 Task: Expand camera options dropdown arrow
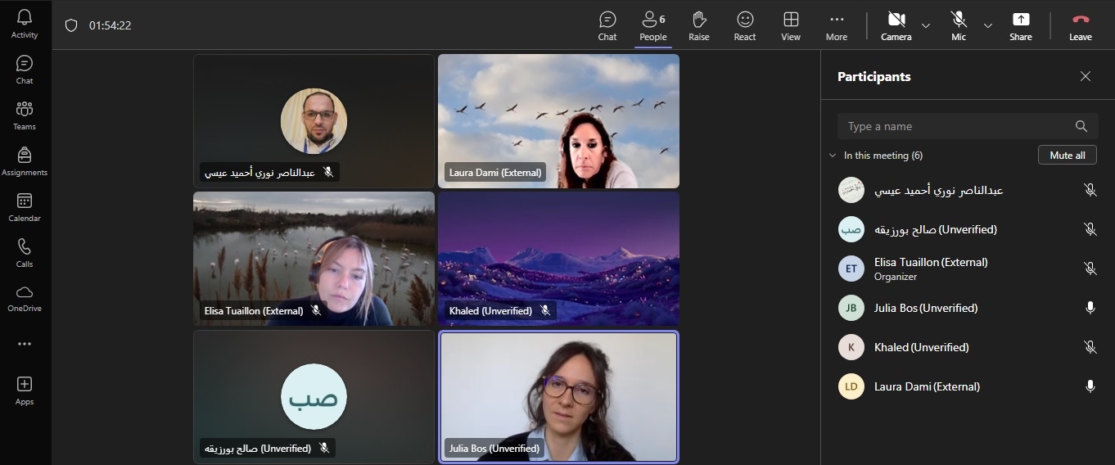pyautogui.click(x=926, y=25)
